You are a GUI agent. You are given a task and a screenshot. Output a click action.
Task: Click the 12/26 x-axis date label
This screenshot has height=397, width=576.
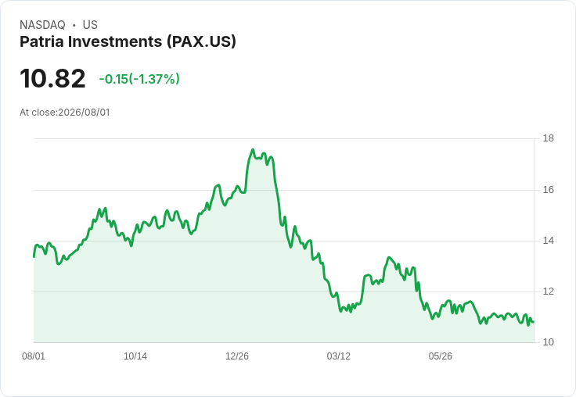point(237,356)
